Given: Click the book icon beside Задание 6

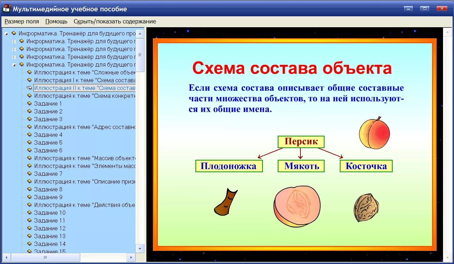Looking at the screenshot, I should point(29,150).
